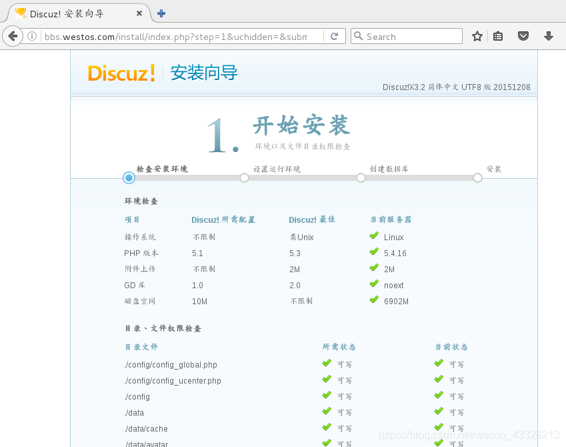This screenshot has width=566, height=447.
Task: Click current-state check for ./data/cache
Action: [439, 427]
